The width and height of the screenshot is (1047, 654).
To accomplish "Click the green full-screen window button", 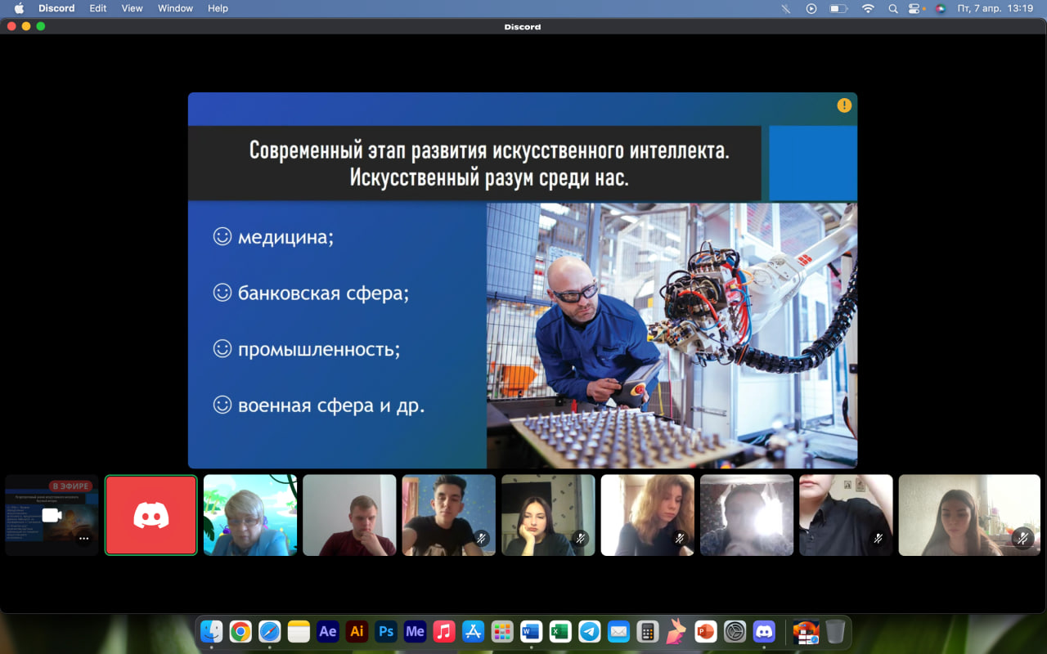I will point(41,27).
